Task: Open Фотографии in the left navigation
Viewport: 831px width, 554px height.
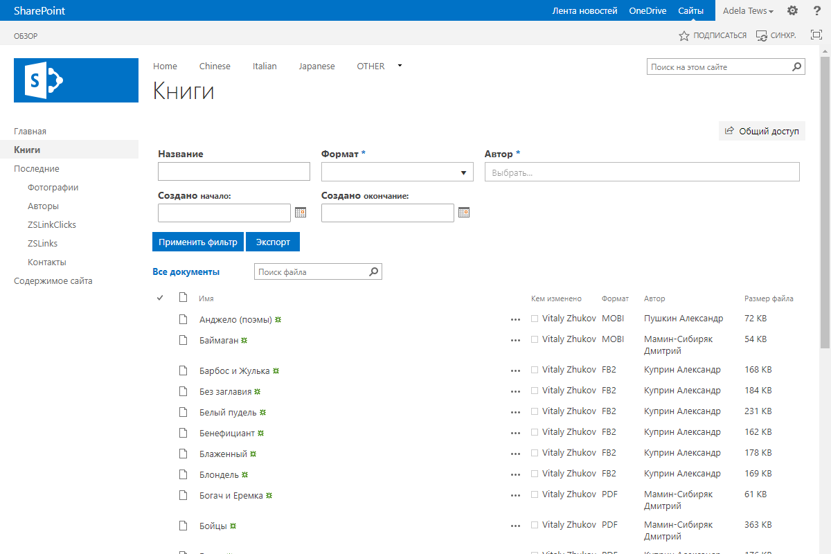Action: [53, 187]
